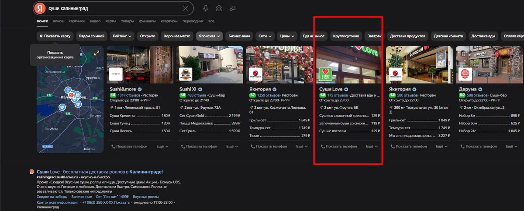This screenshot has height=211, width=524.
Task: Open image search camera icon
Action: coord(219,8)
